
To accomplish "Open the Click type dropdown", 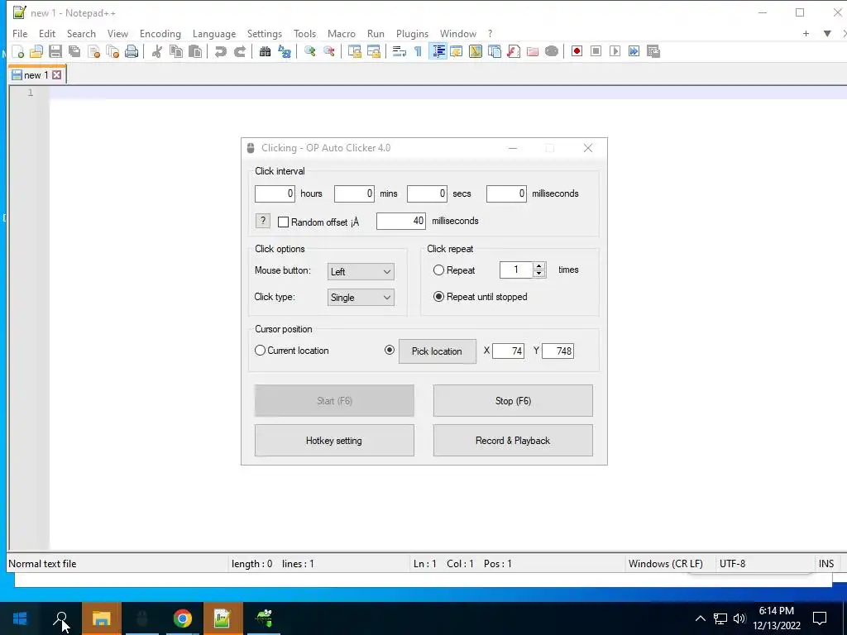I will (361, 298).
